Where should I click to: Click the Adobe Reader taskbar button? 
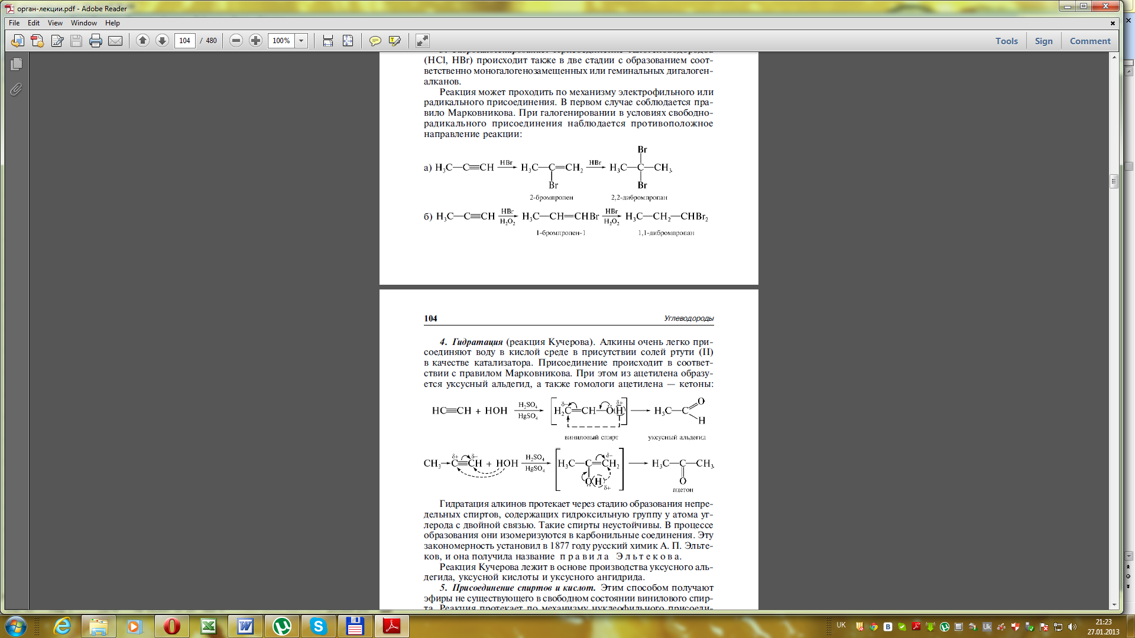[x=391, y=626]
